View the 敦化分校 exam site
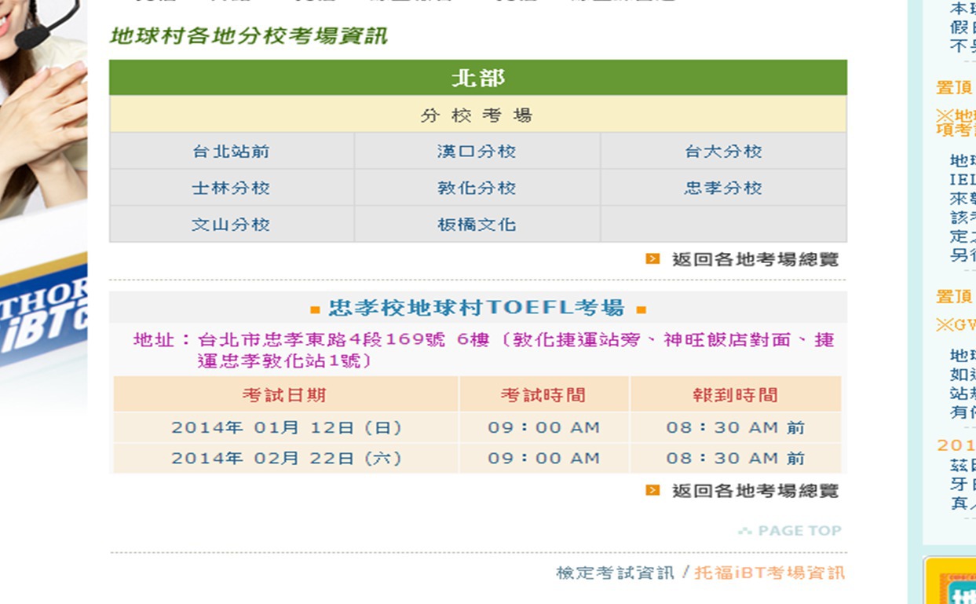 pyautogui.click(x=477, y=188)
